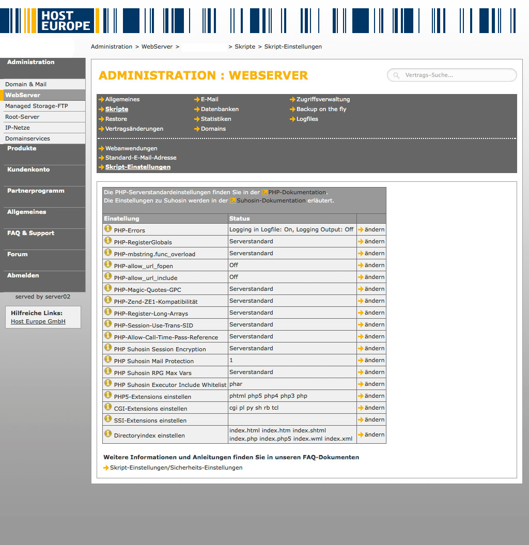Open Domain & Mail in sidebar
Screen dimensions: 529x545
26,84
